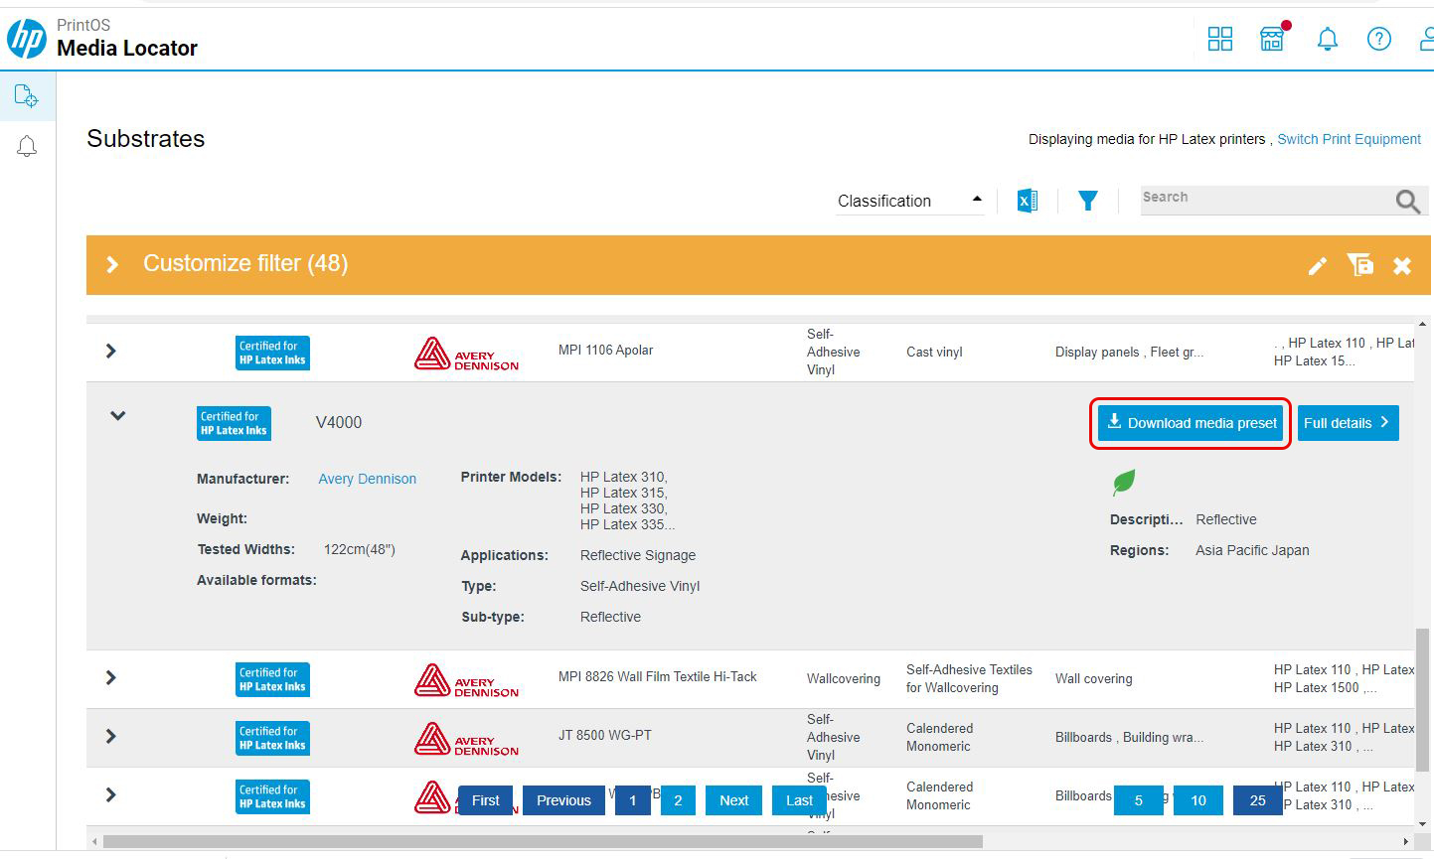Open the apps grid icon
The image size is (1434, 859).
tap(1219, 39)
